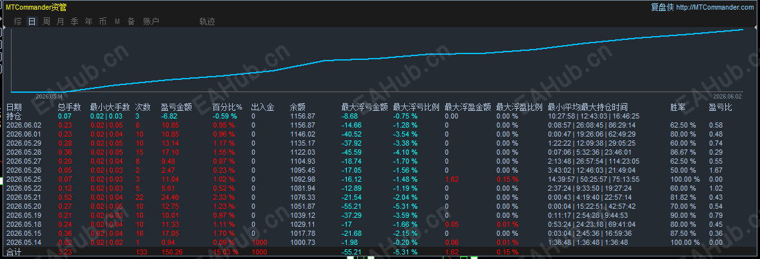Open the 轨迹 track tab

tap(207, 21)
